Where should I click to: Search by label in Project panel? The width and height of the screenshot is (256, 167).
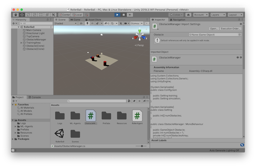pyautogui.click(x=134, y=101)
